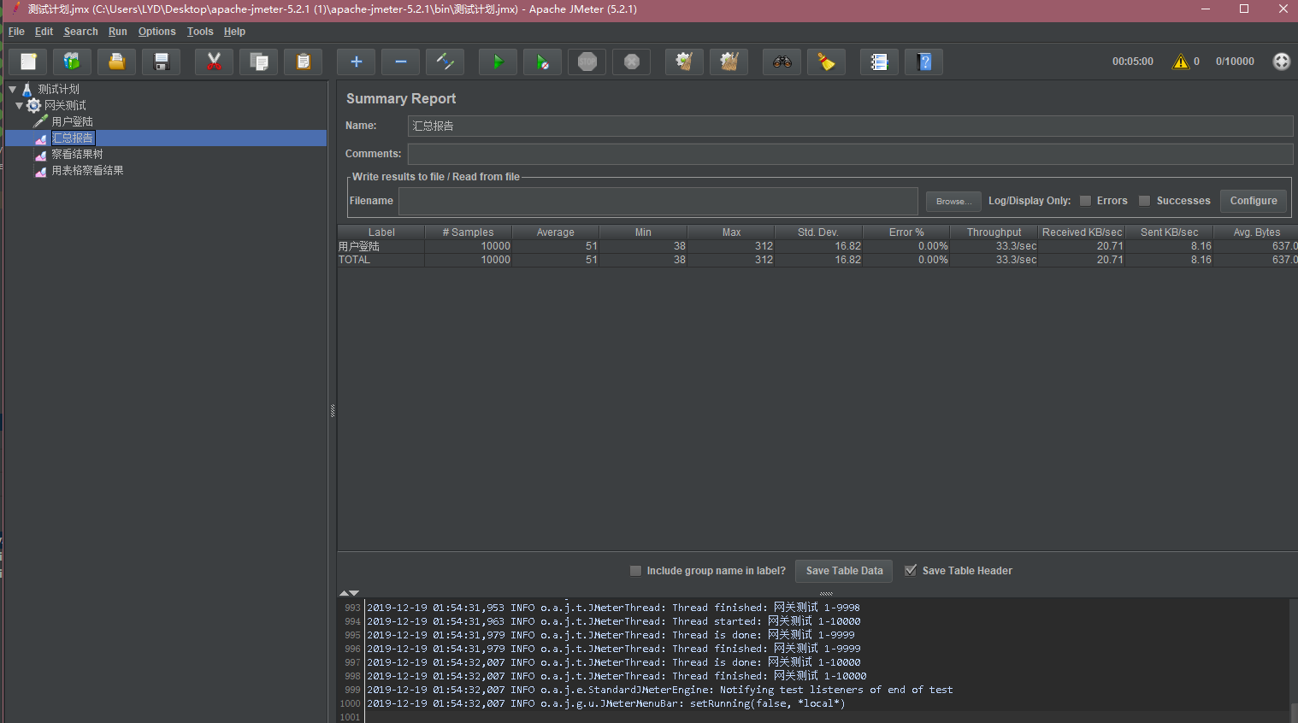Click the Std. Dev. column header
Image resolution: width=1298 pixels, height=723 pixels.
(818, 232)
